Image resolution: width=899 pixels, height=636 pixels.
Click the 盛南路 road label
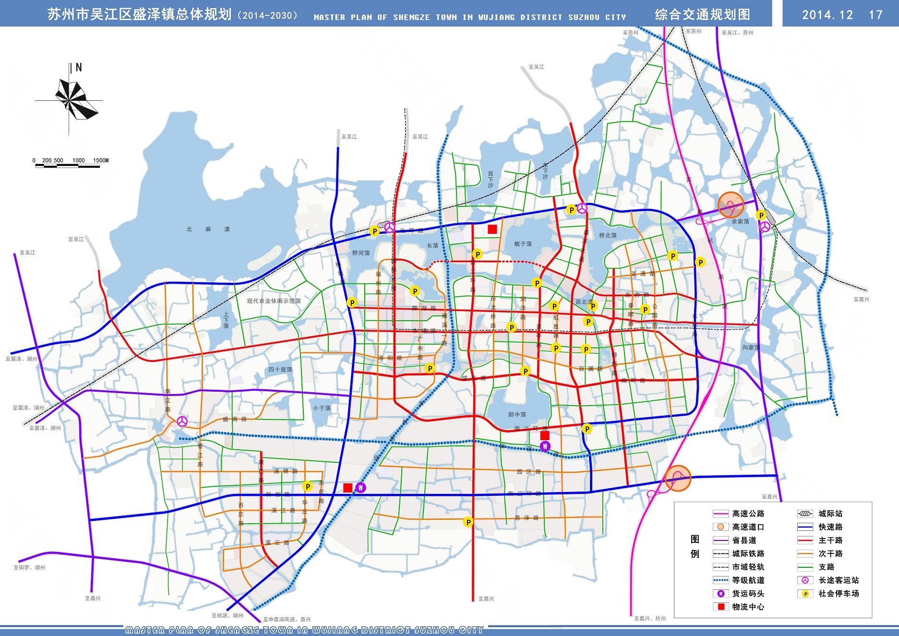pos(234,419)
